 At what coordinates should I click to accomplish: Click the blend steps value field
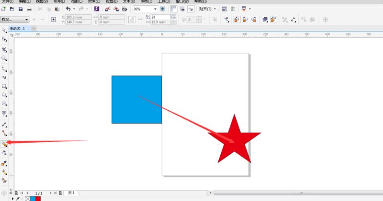pyautogui.click(x=160, y=17)
